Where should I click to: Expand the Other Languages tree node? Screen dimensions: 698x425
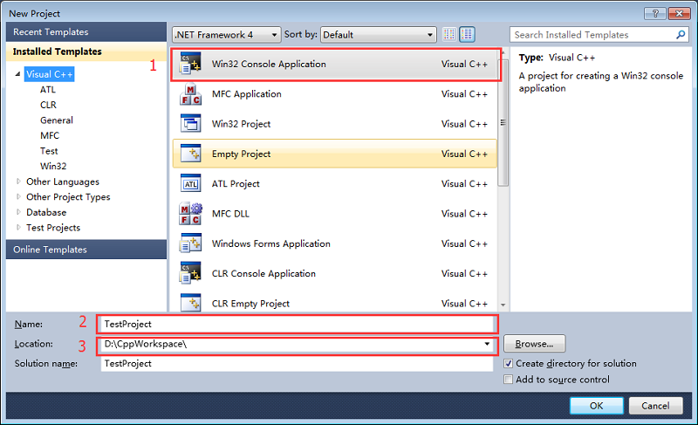pyautogui.click(x=20, y=182)
